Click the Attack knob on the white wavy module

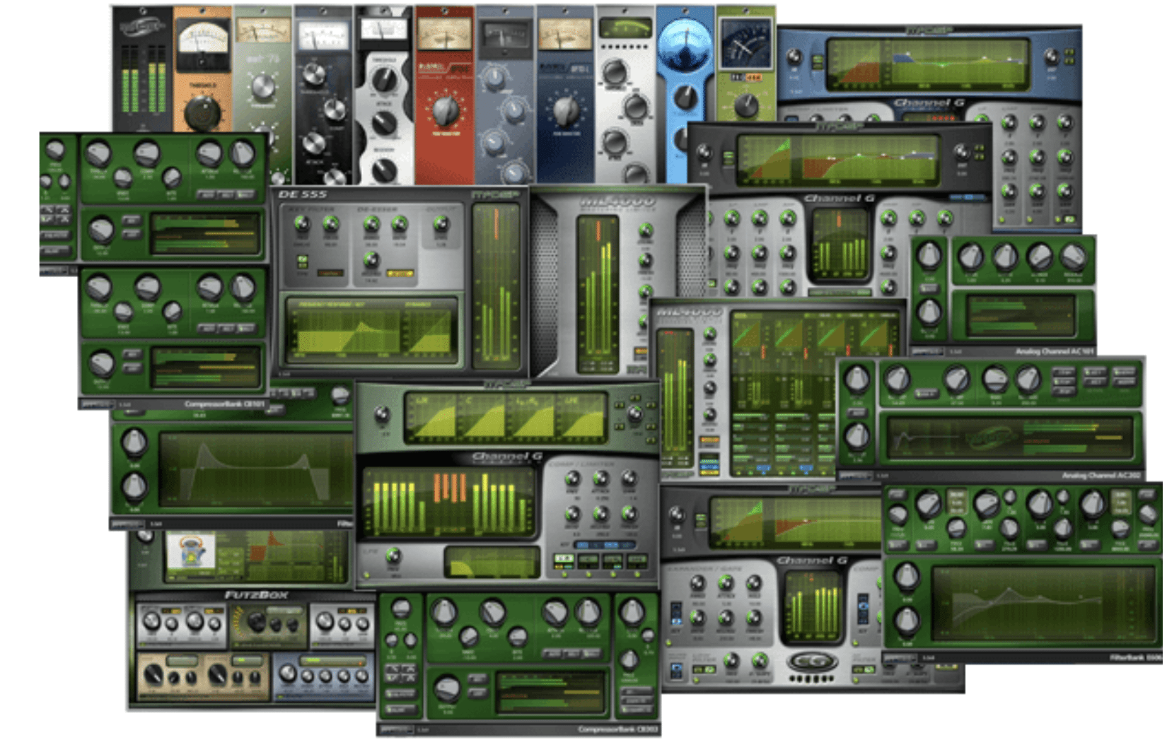[384, 124]
